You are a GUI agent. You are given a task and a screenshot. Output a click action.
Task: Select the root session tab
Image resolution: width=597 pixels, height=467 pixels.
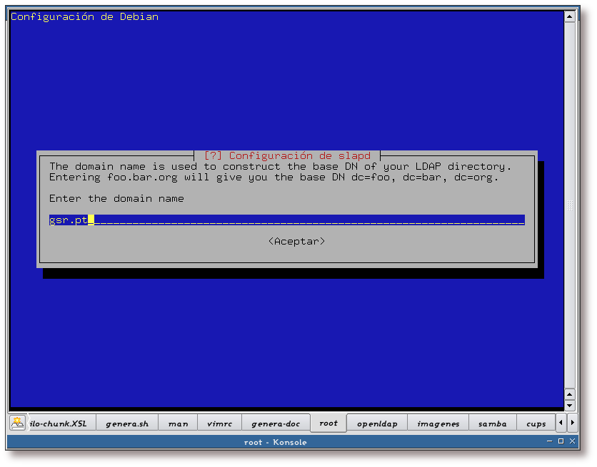[328, 423]
